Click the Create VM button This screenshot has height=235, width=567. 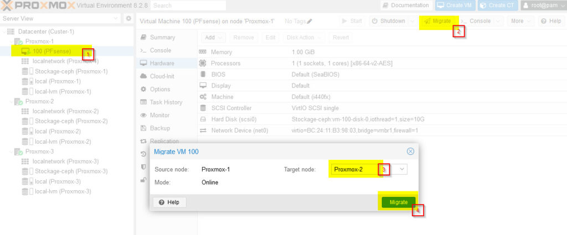(x=455, y=6)
